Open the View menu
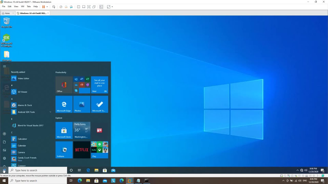The width and height of the screenshot is (328, 184). click(x=16, y=7)
